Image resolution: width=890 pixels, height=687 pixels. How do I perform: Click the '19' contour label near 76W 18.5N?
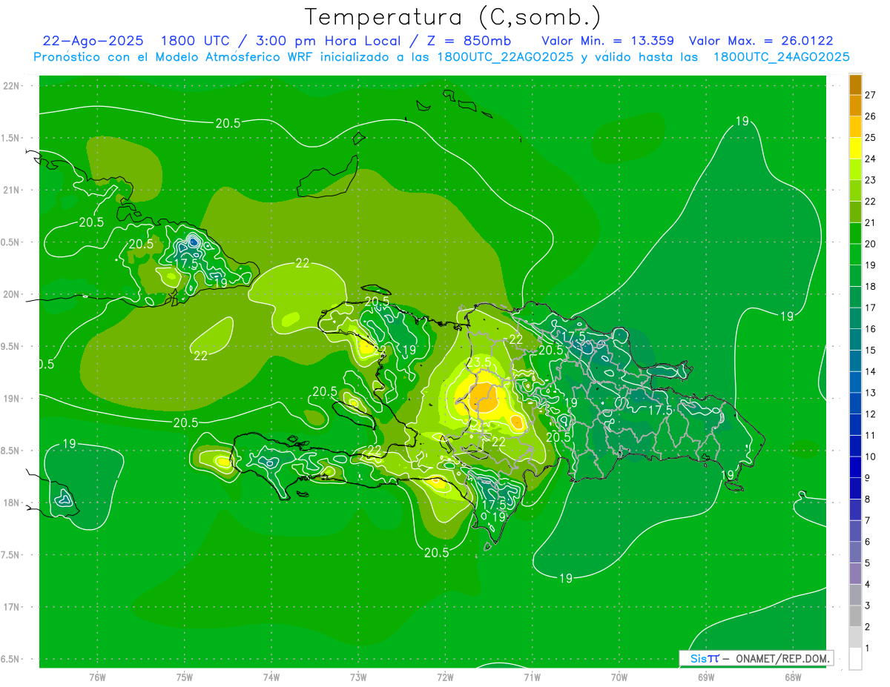[x=69, y=444]
